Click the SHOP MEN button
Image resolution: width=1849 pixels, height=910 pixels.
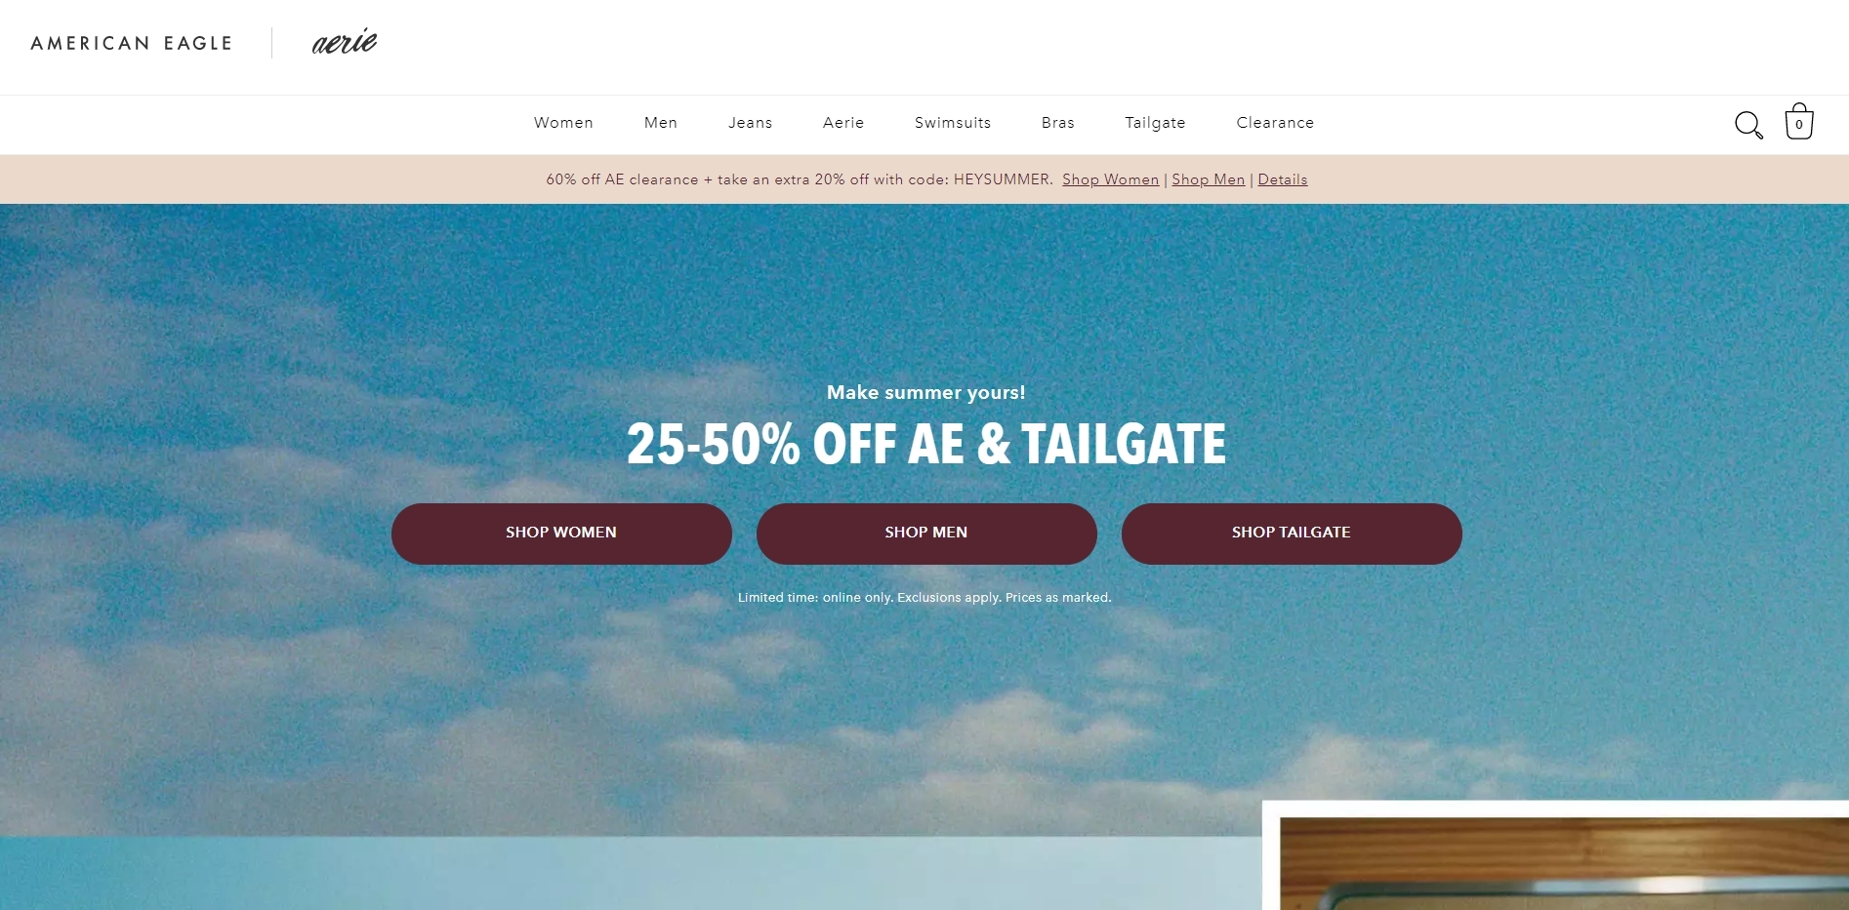(x=926, y=534)
